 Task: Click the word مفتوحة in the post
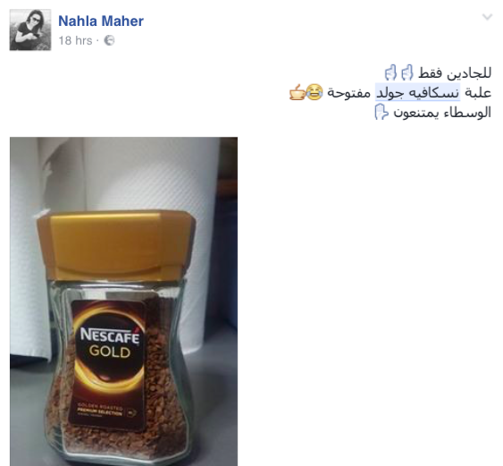point(348,93)
